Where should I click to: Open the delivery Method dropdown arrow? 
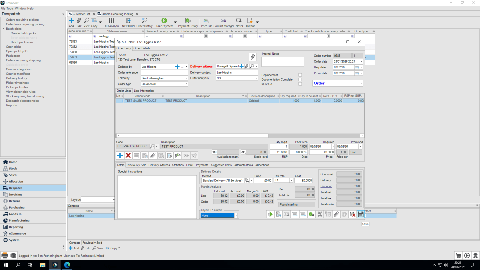tap(251, 180)
